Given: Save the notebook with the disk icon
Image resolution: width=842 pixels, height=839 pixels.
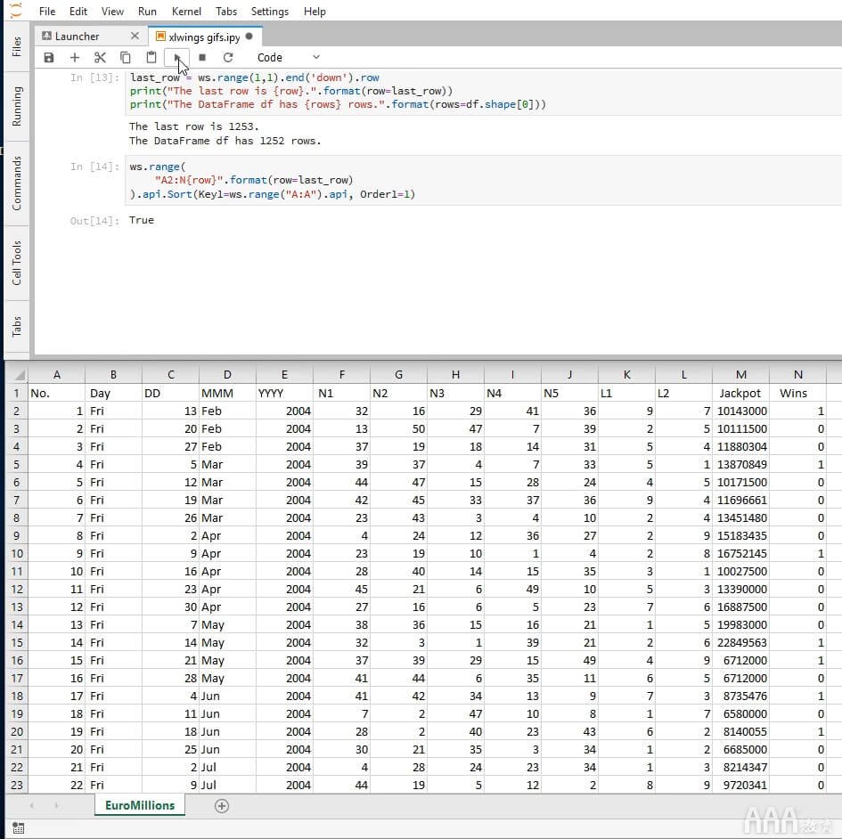Looking at the screenshot, I should (x=49, y=58).
